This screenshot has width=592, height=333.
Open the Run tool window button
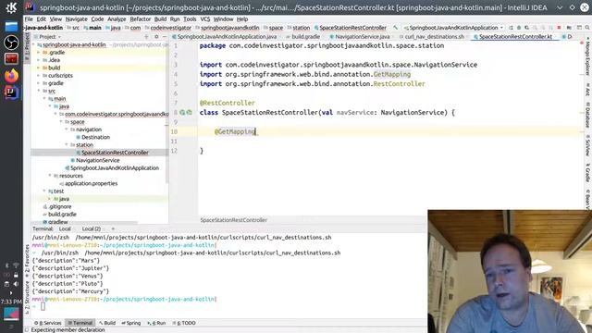pyautogui.click(x=156, y=323)
